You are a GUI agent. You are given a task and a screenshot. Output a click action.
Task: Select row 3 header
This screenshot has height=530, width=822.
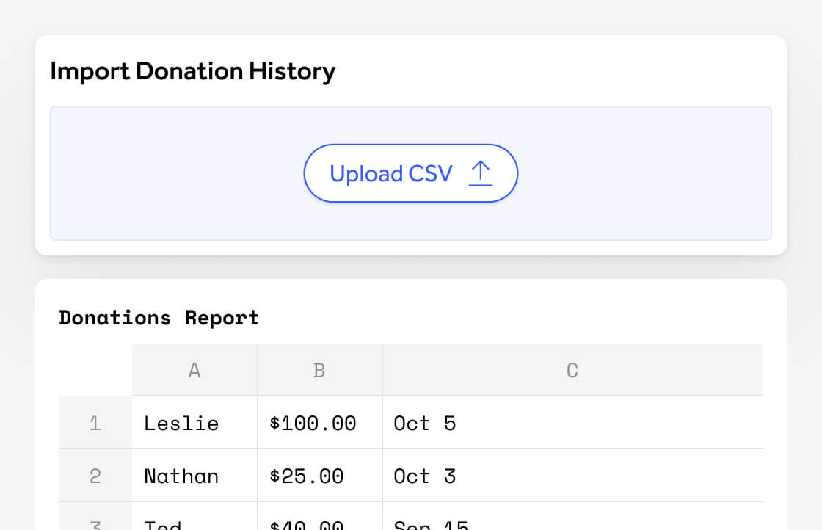[95, 523]
